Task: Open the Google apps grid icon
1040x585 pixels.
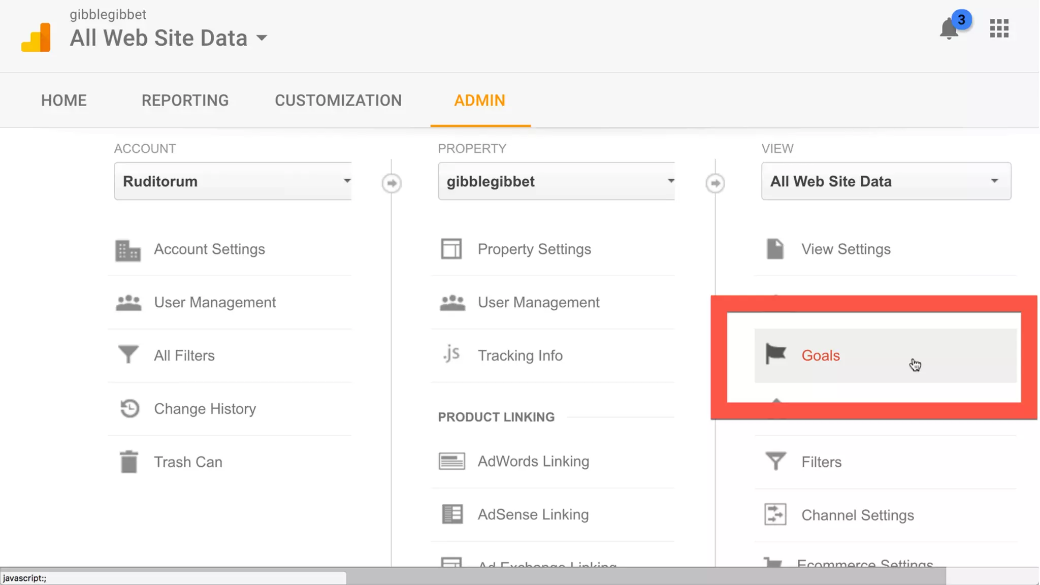Action: [999, 28]
